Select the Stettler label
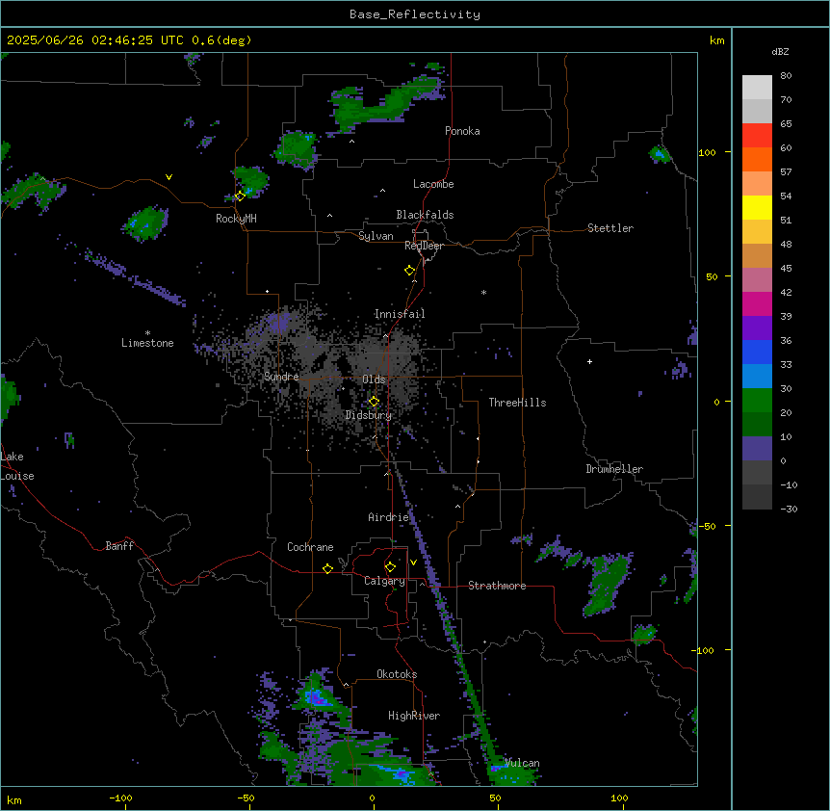Viewport: 830px width, 811px height. 610,228
